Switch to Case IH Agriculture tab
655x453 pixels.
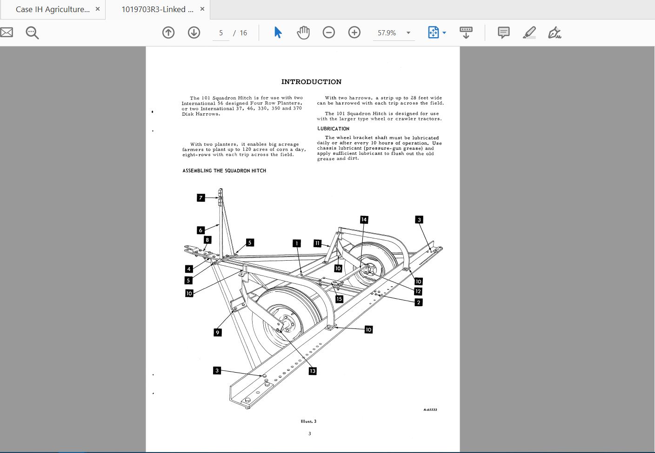[52, 9]
